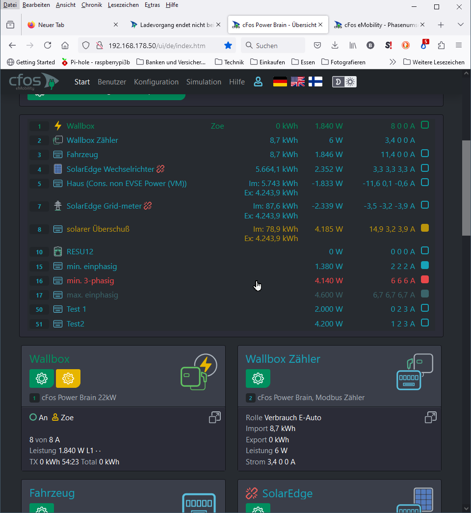Open the Simulation menu item
Image resolution: width=471 pixels, height=513 pixels.
tap(204, 82)
